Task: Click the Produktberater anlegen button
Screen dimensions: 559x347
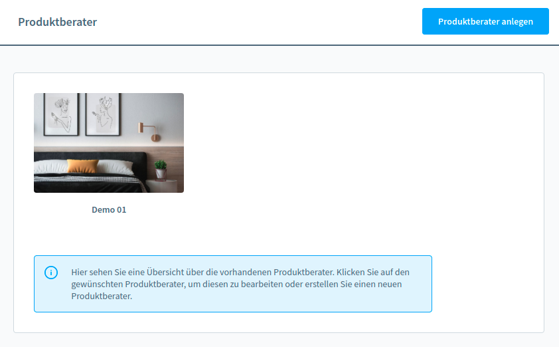Action: 485,21
